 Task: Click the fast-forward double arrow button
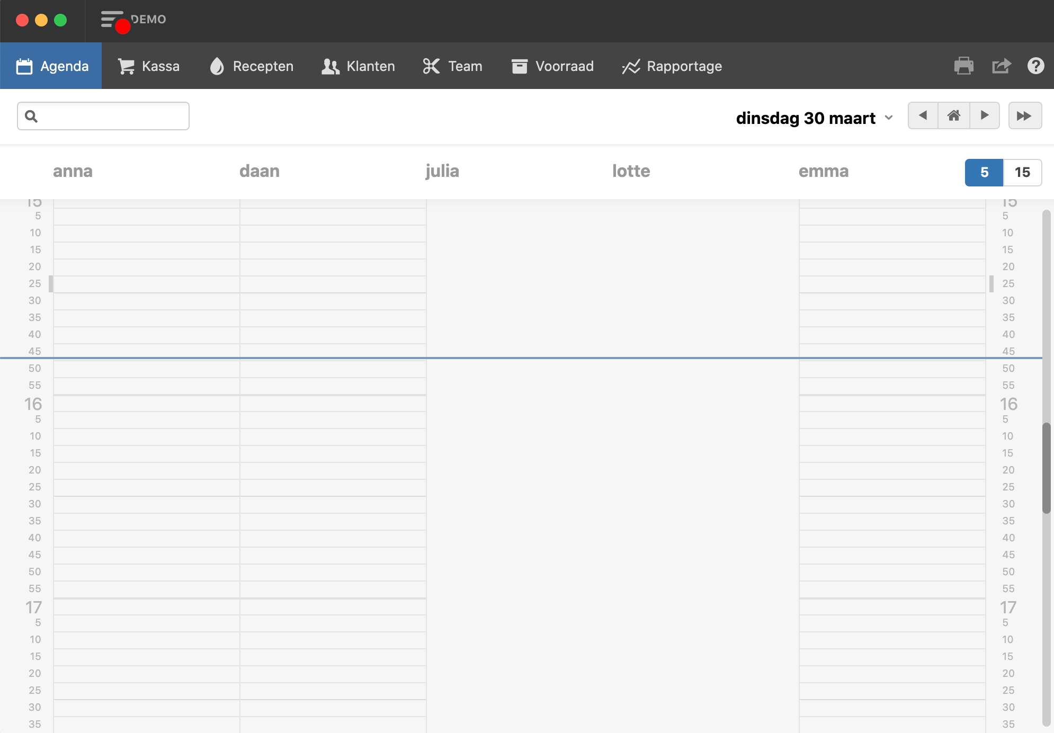(1024, 115)
